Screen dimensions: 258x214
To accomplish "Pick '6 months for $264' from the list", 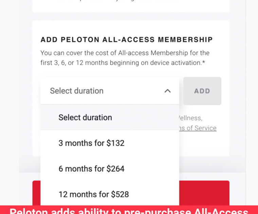I will pyautogui.click(x=91, y=169).
